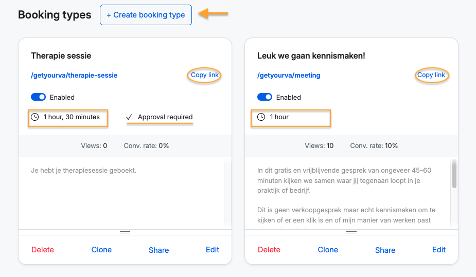The width and height of the screenshot is (476, 277).
Task: Delete the Therapie sessie booking type
Action: point(43,250)
